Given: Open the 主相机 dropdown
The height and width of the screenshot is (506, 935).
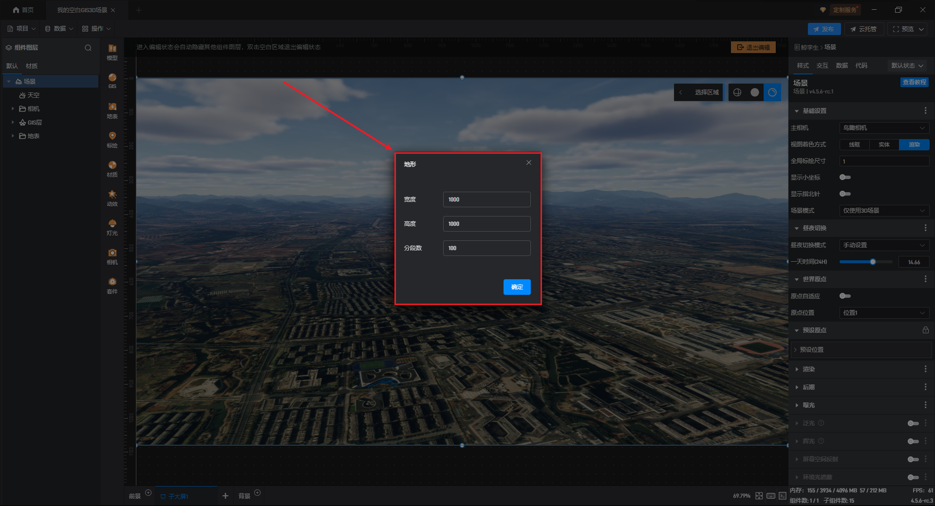Looking at the screenshot, I should point(884,128).
